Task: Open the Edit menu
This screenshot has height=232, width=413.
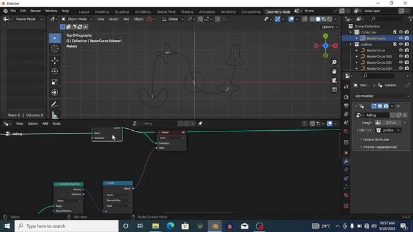Action: click(23, 11)
